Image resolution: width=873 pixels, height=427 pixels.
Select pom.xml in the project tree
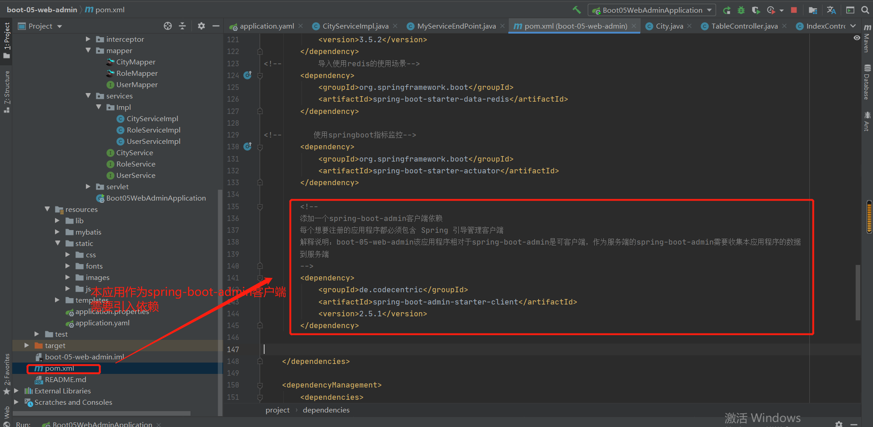pos(59,368)
